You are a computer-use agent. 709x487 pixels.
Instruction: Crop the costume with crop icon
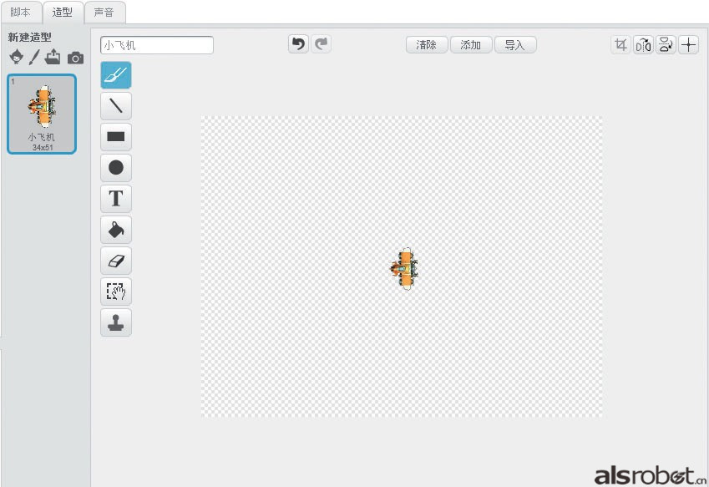point(620,45)
